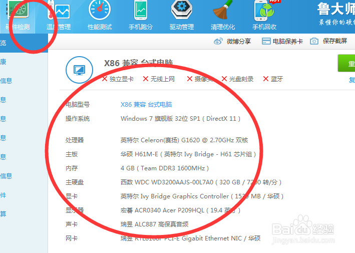Click the green button at right
Screen dimensions: 355x253
coord(346,63)
